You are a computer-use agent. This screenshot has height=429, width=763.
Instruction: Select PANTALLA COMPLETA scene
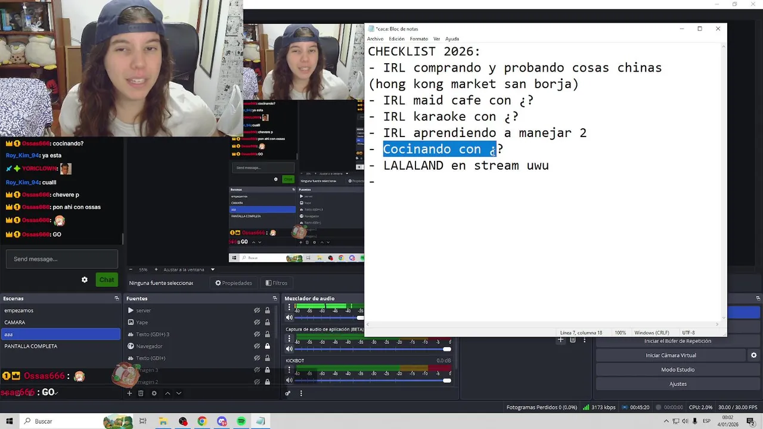point(60,346)
